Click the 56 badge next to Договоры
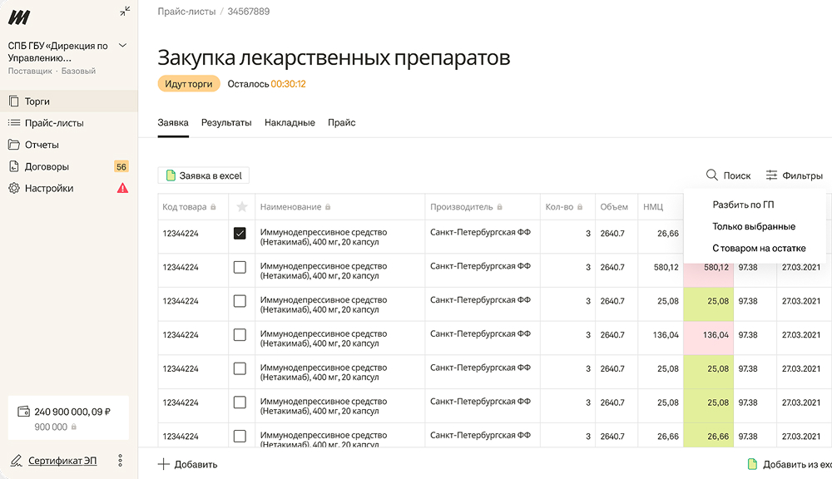Screen dimensions: 832x479 [x=121, y=167]
